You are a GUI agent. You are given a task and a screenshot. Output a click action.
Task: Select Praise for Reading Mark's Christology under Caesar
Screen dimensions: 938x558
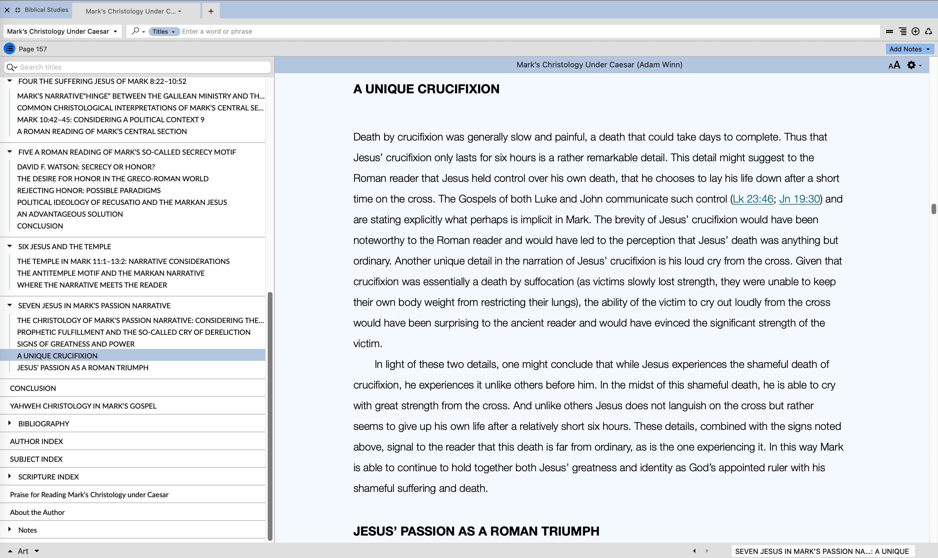tap(89, 495)
